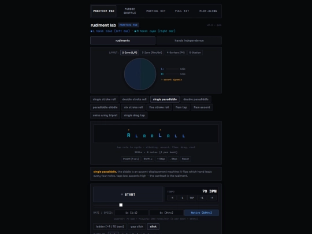Set the rate to 1x (1:1)
312x234 pixels.
point(131,213)
